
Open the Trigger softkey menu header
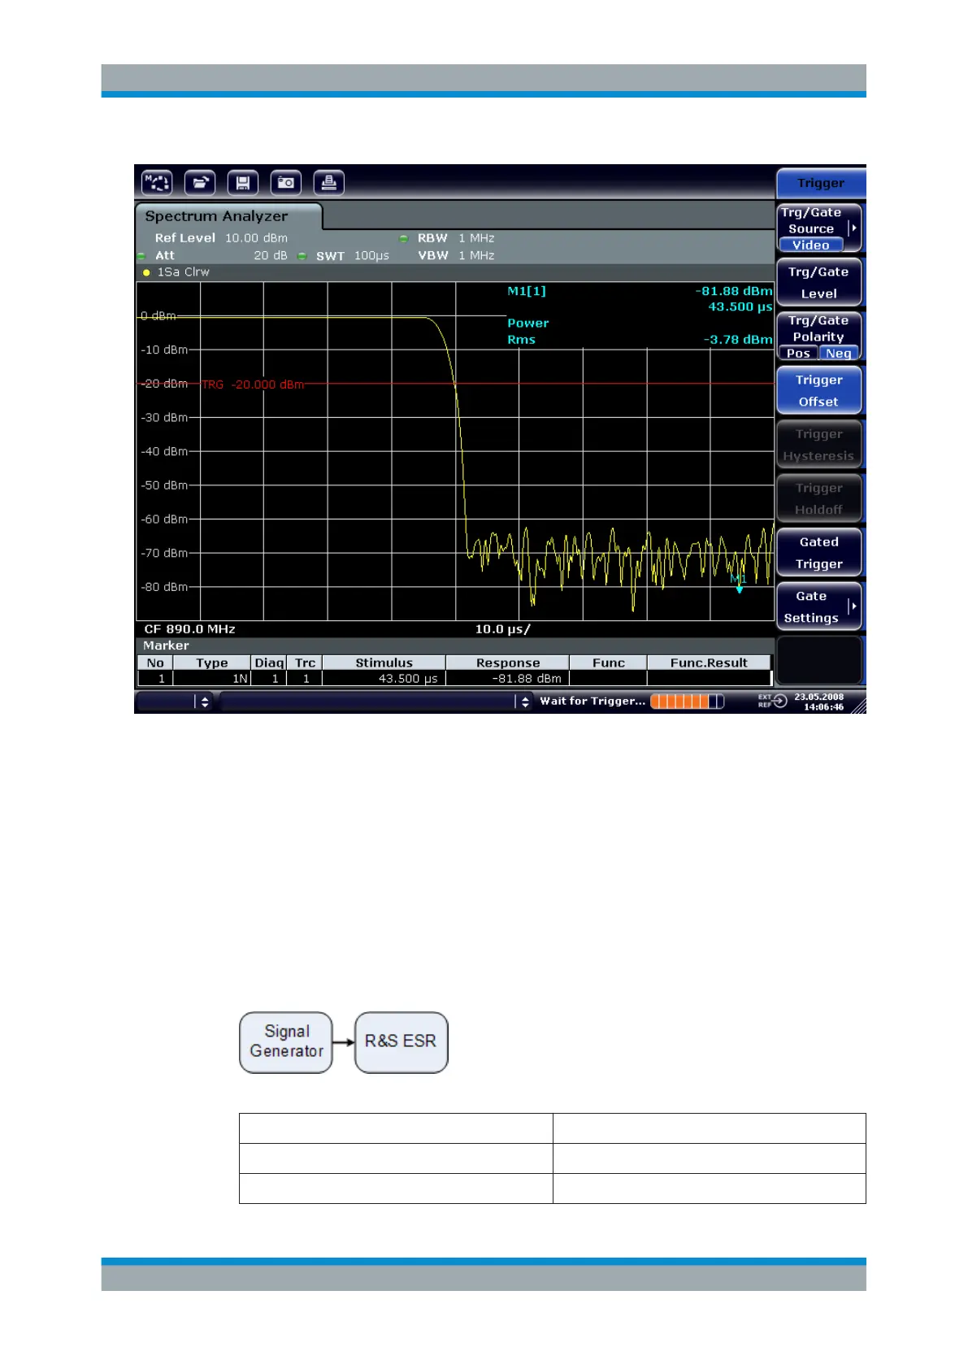[820, 183]
